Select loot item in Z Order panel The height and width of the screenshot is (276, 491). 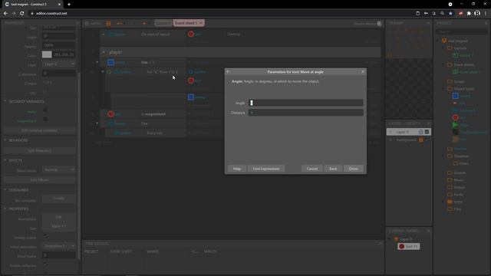click(409, 247)
